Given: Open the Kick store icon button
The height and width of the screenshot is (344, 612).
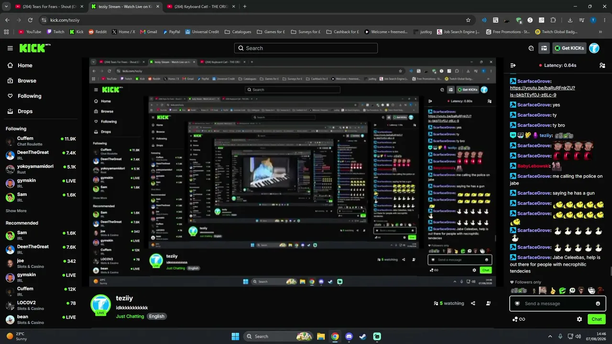Looking at the screenshot, I should point(544,48).
